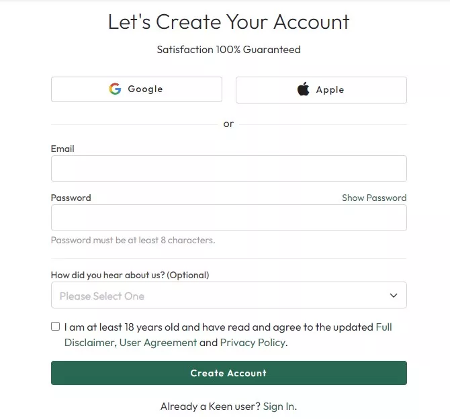450x420 pixels.
Task: Expand the dropdown using its chevron arrow
Action: (394, 295)
